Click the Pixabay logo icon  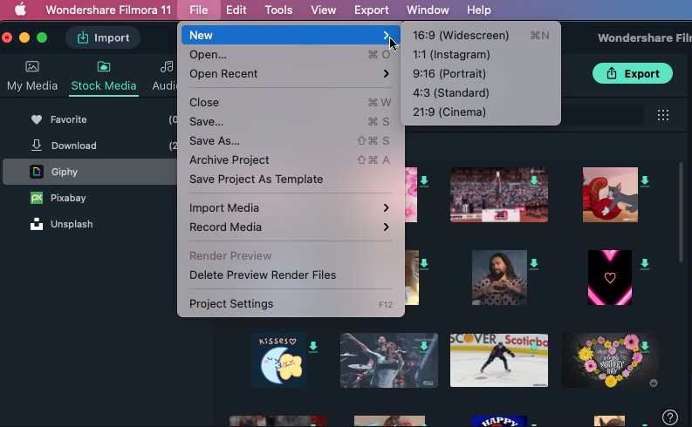click(x=37, y=198)
